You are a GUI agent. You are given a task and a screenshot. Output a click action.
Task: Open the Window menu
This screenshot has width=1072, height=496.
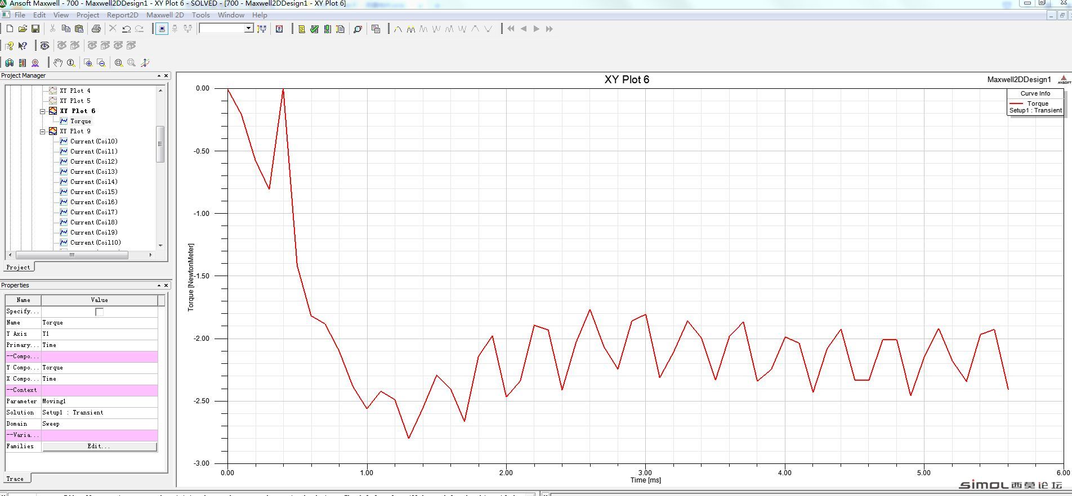[231, 15]
